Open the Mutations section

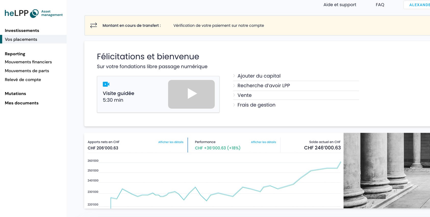(x=15, y=94)
